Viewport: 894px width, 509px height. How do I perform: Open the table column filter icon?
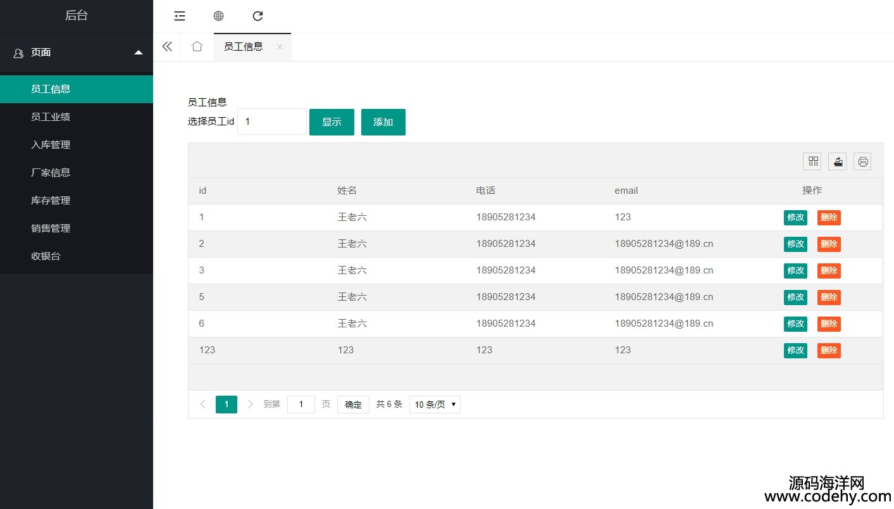click(812, 161)
